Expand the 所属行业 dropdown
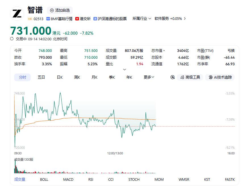Image resolution: width=242 pixels, height=187 pixels. click(x=142, y=19)
